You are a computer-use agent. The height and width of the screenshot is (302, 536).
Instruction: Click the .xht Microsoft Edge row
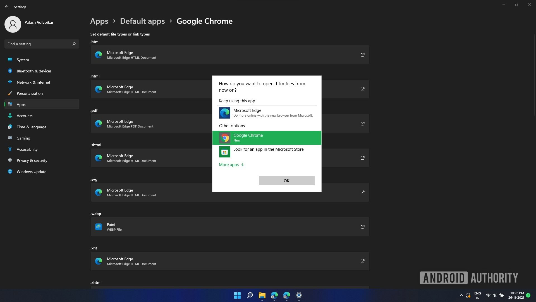[230, 261]
